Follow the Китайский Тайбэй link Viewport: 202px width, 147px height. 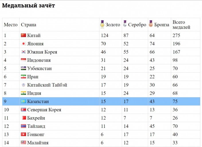tap(47, 85)
